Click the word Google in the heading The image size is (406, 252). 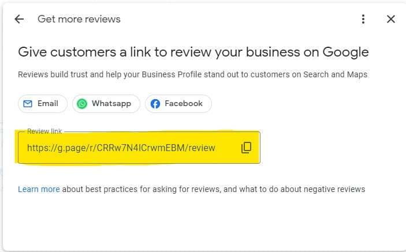pyautogui.click(x=345, y=52)
